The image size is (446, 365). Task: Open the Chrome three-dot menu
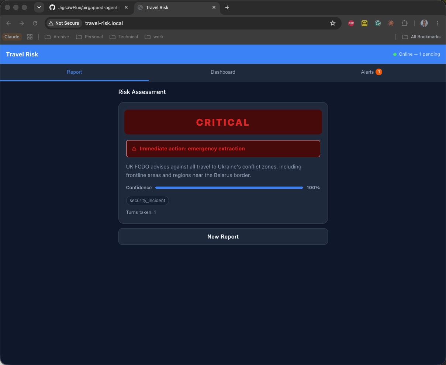[x=438, y=23]
